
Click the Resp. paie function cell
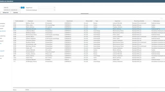pos(48,54)
